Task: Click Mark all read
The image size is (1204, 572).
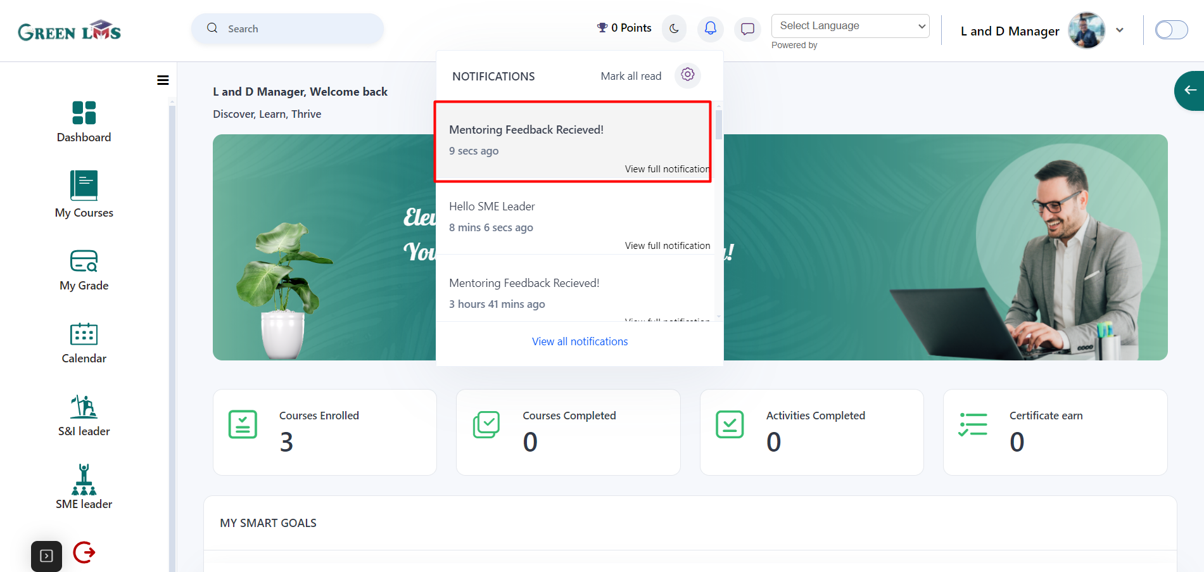Action: [x=631, y=76]
